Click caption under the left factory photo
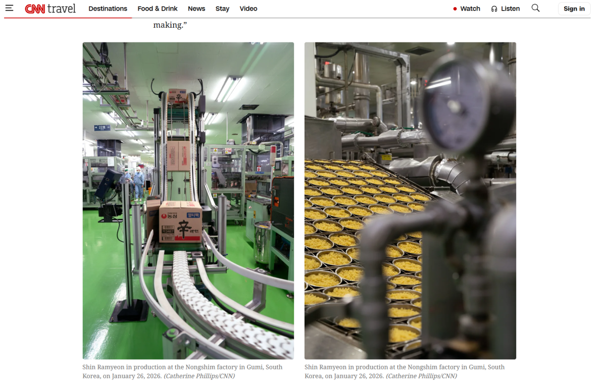Image resolution: width=606 pixels, height=383 pixels. coord(183,371)
